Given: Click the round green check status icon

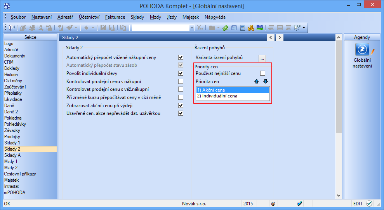Looking at the screenshot, I should point(369,203).
